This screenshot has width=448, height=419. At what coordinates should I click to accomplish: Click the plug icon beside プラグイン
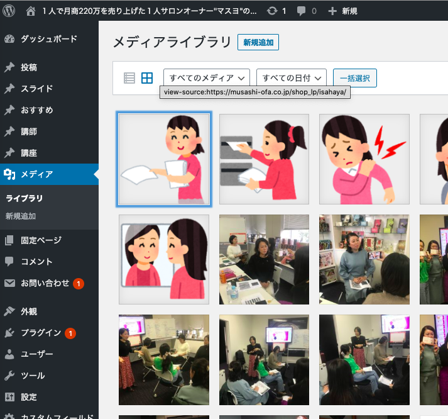point(9,333)
